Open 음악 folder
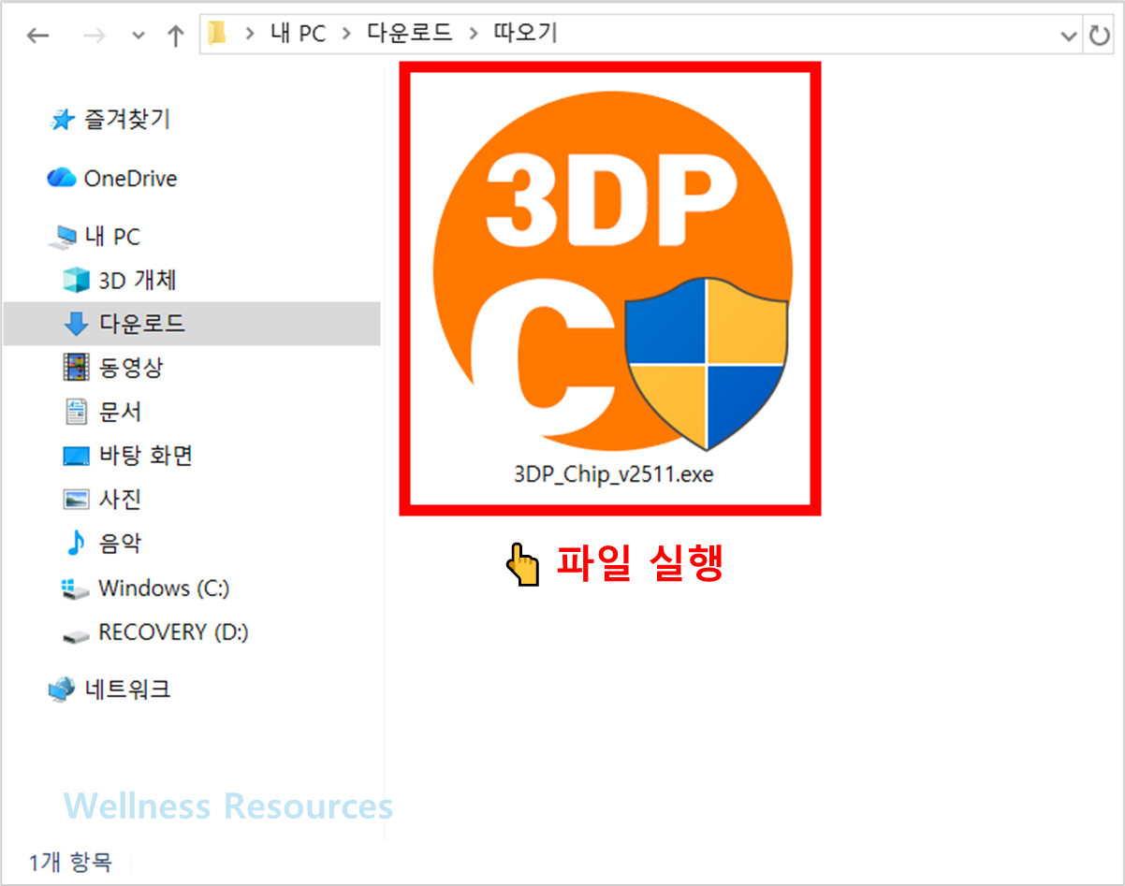This screenshot has width=1125, height=886. point(120,544)
